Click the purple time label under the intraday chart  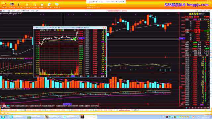73,76
